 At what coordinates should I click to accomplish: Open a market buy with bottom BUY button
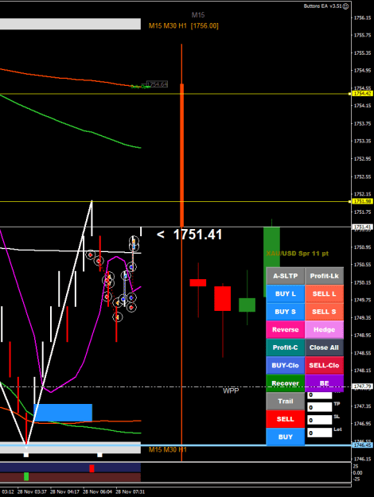285,437
